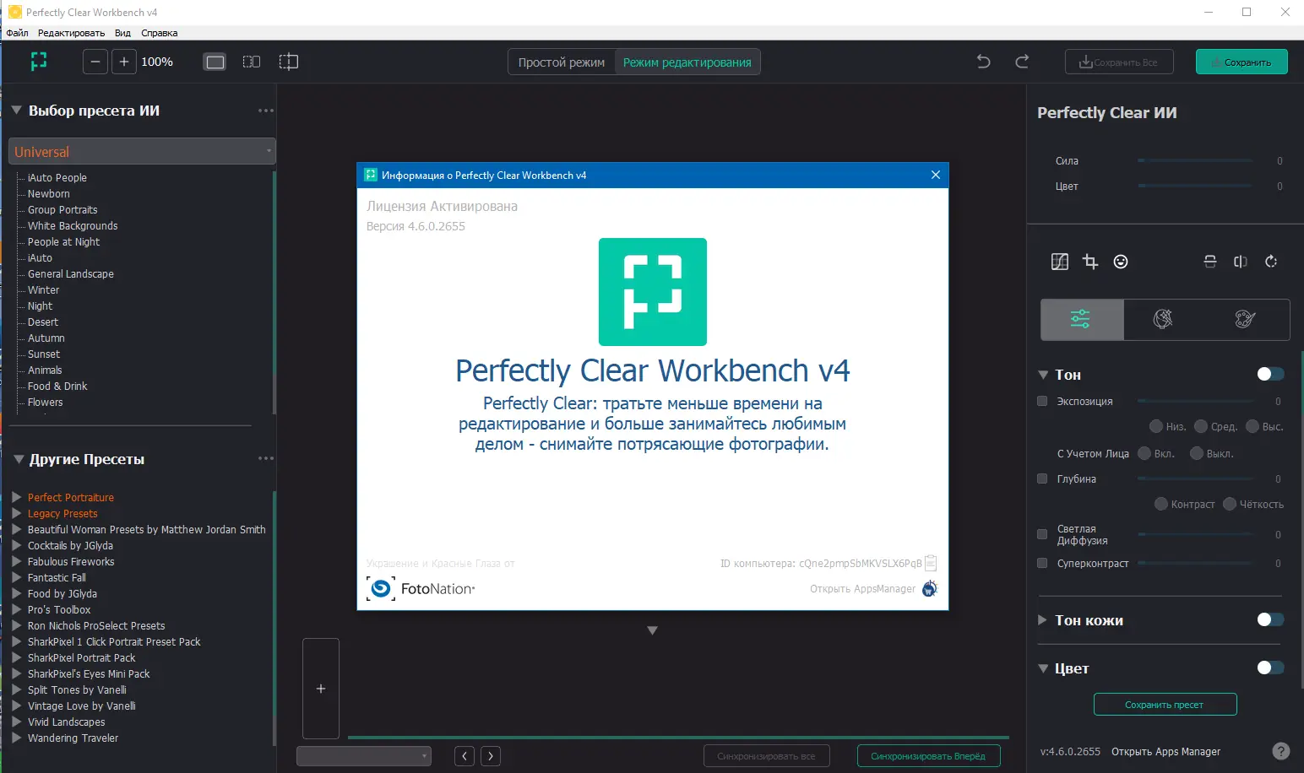Select the Чёткость depth radio option
Viewport: 1304px width, 773px height.
point(1230,504)
